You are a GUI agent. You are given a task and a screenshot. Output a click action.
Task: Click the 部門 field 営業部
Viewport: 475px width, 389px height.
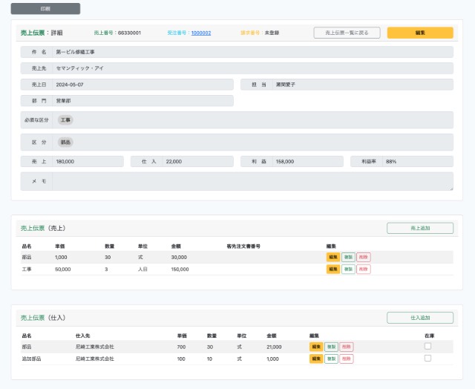(x=142, y=101)
